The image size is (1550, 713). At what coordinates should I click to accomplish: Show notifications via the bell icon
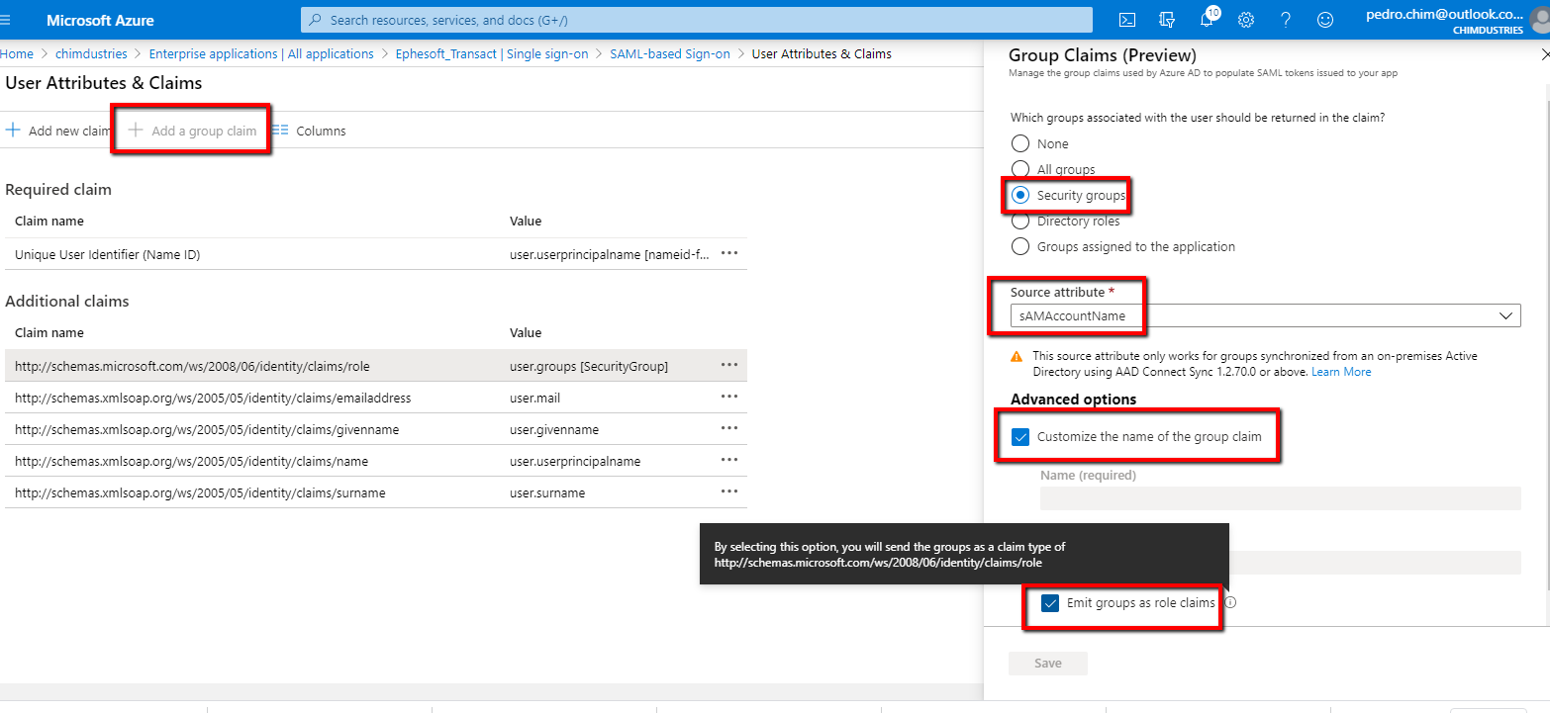click(1207, 20)
